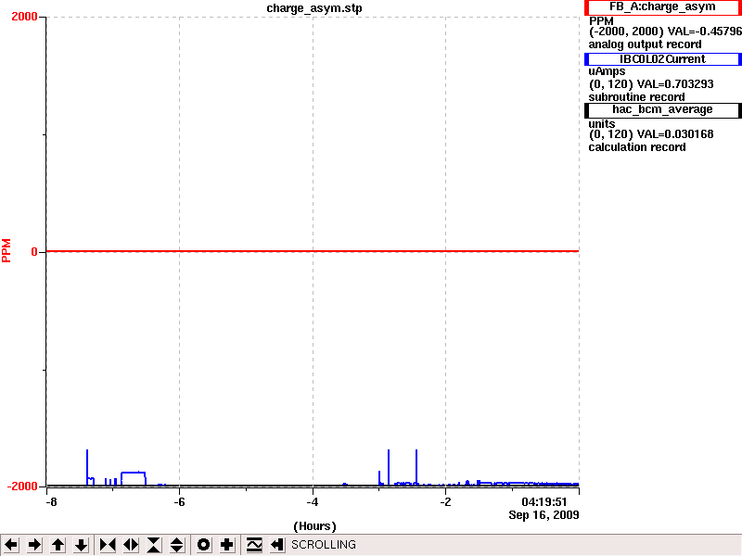Viewport: 742px width, 556px height.
Task: Select the hac_bcm_average black legend entry
Action: [662, 109]
